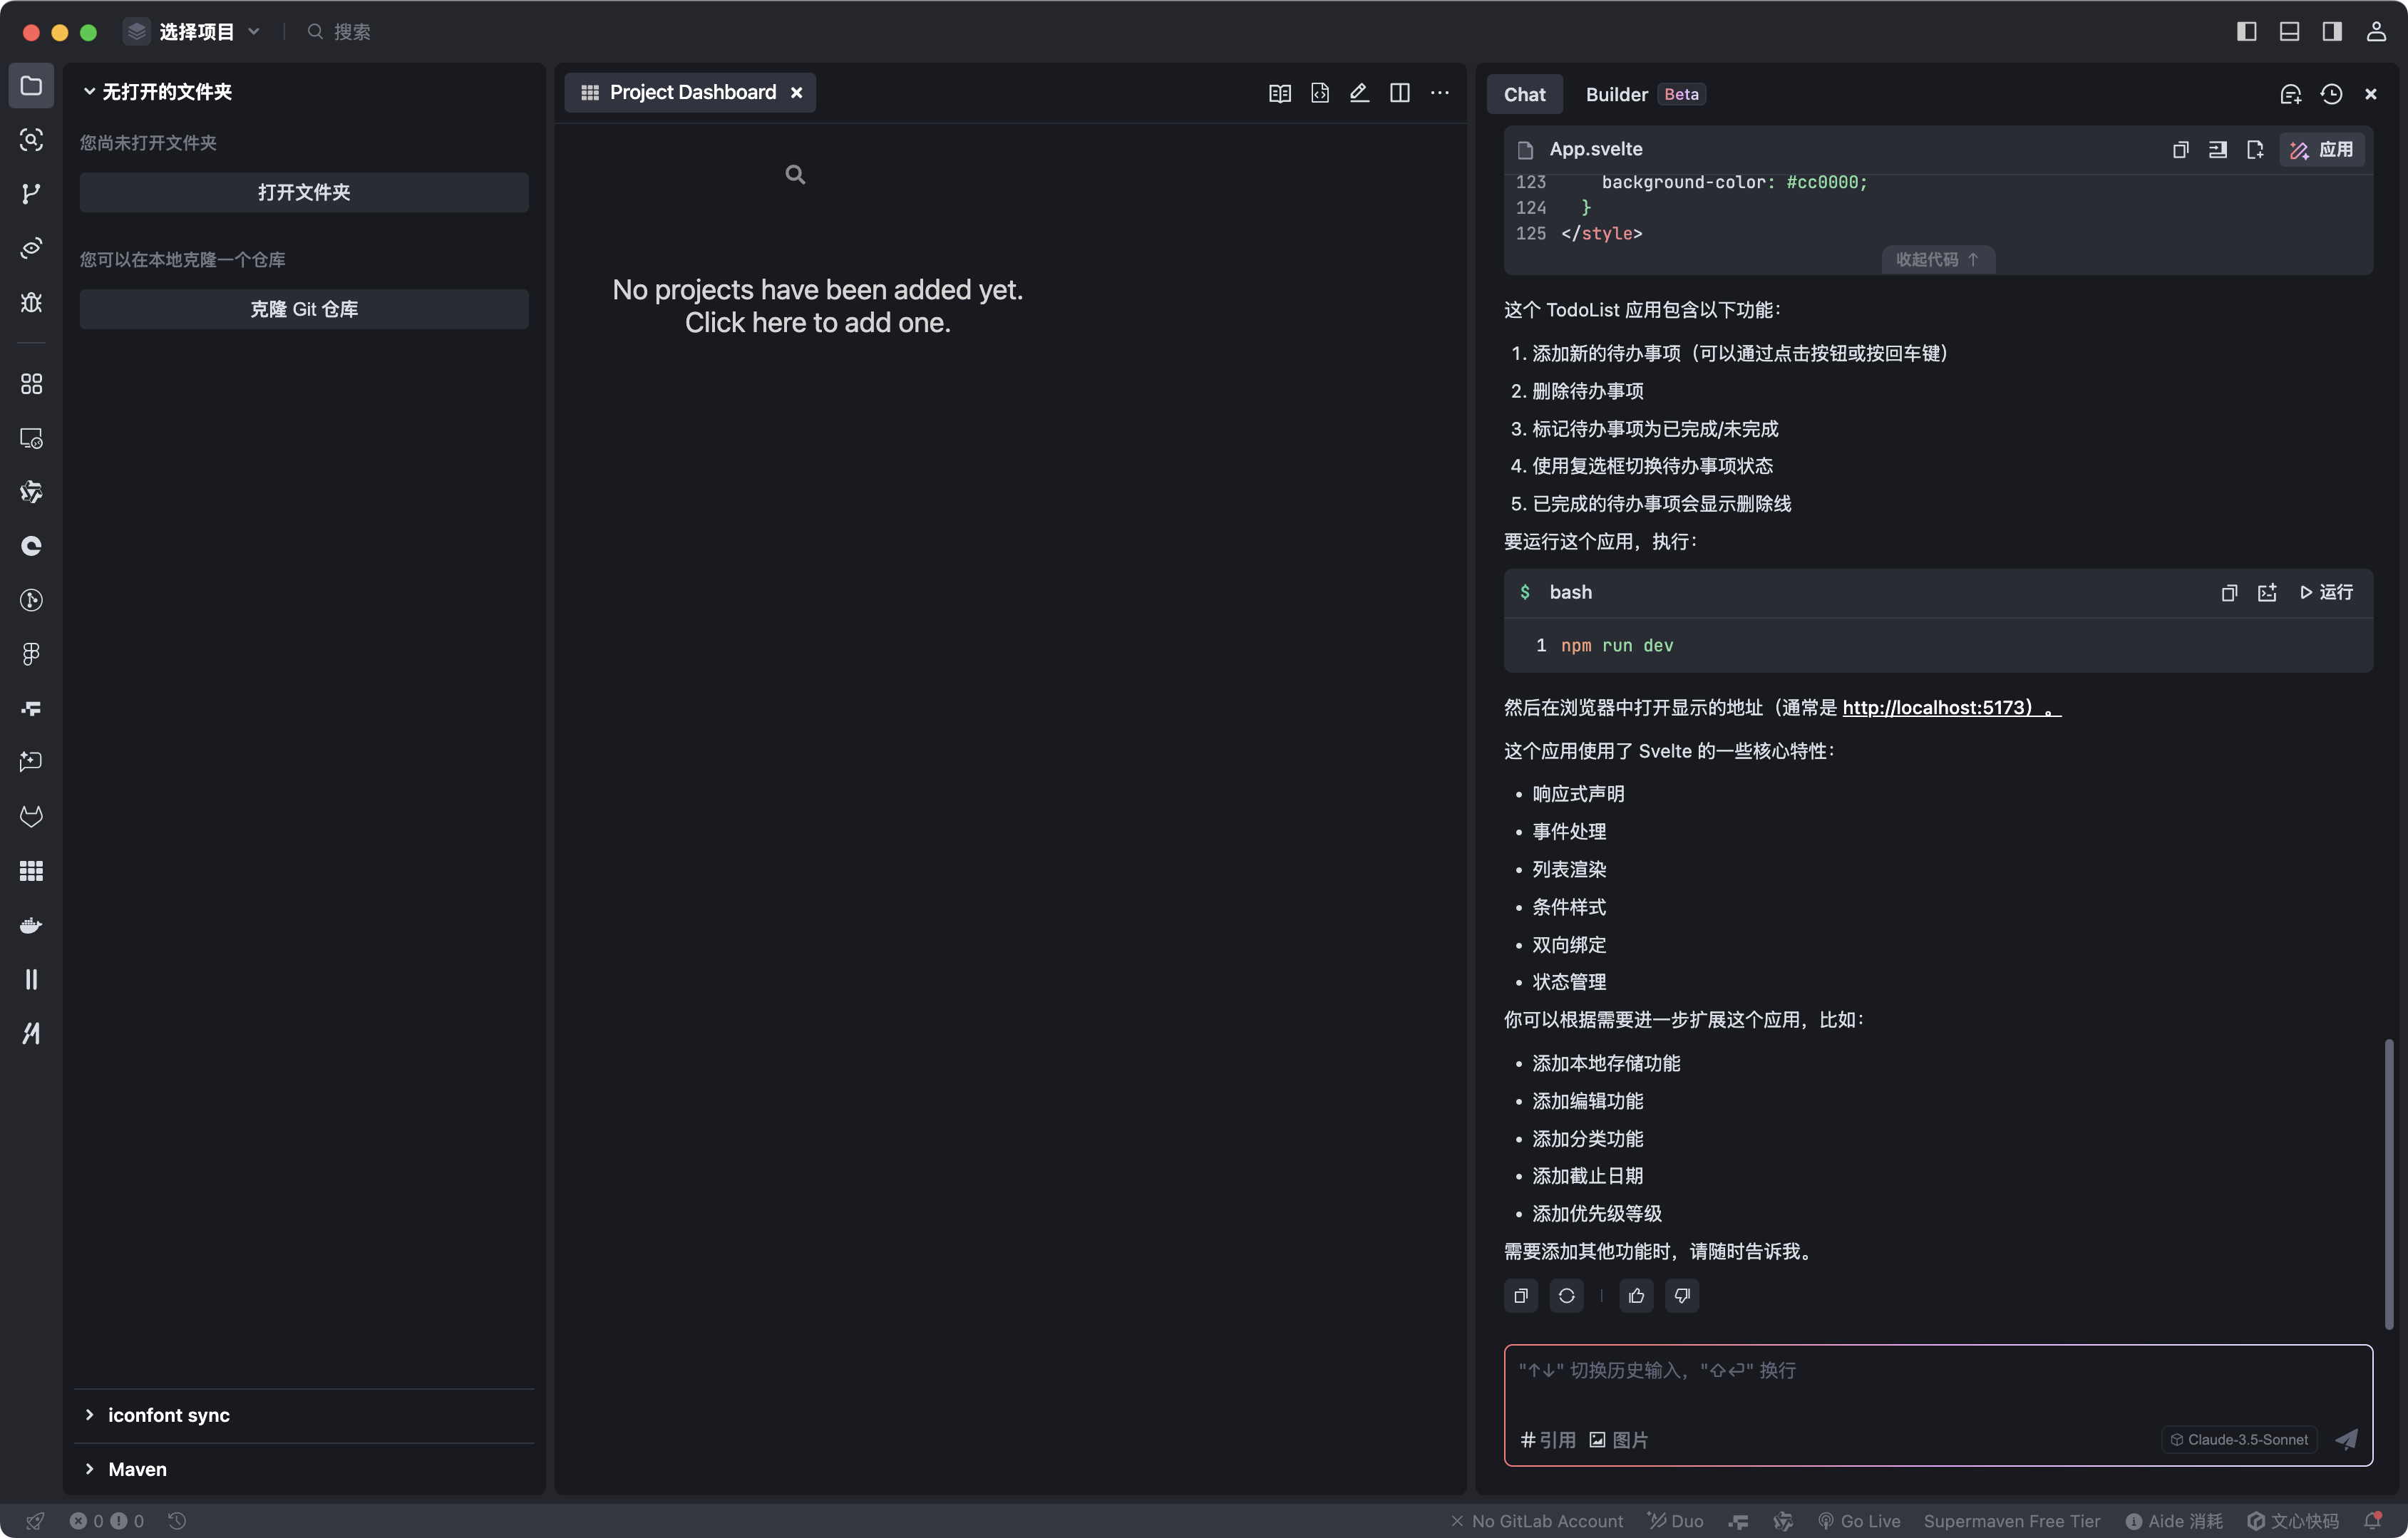Toggle the bottom panel layout

2289,32
